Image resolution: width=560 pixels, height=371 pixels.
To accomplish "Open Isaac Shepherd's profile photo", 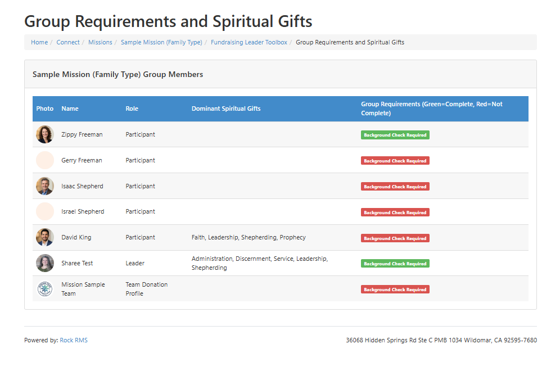I will (x=45, y=186).
